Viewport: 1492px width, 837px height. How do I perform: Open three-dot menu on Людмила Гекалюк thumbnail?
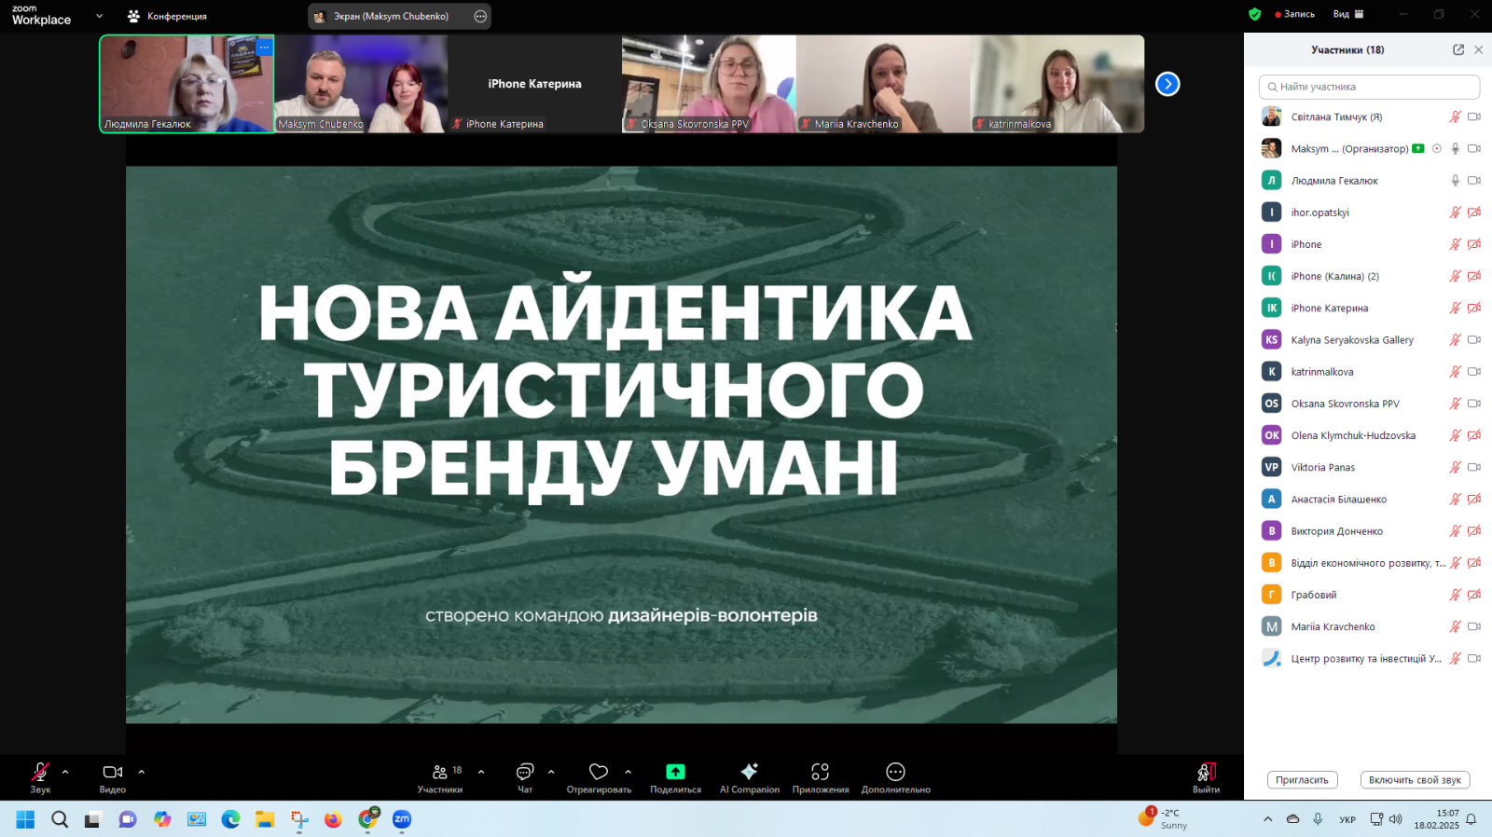264,47
